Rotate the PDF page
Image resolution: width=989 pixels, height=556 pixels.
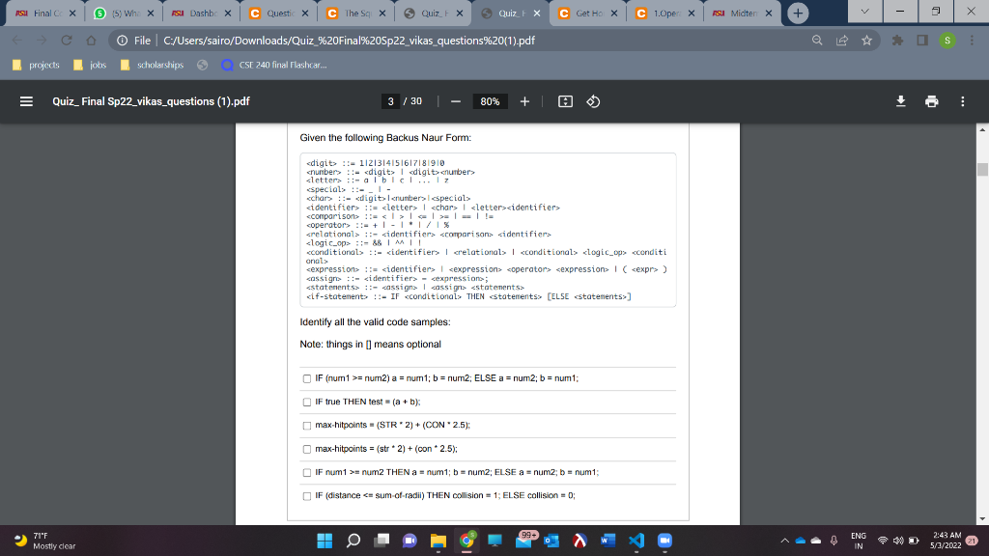(x=592, y=100)
